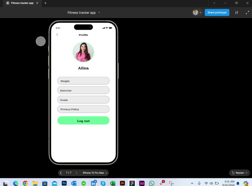252x186 pixels.
Task: Expand the avatar account dropdown chevron
Action: pos(200,13)
